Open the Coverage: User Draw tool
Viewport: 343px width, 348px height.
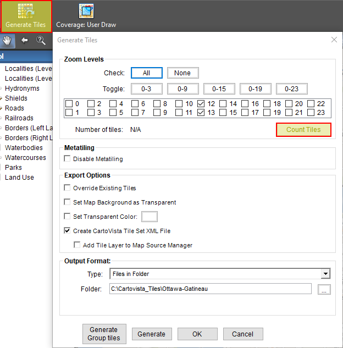point(86,16)
